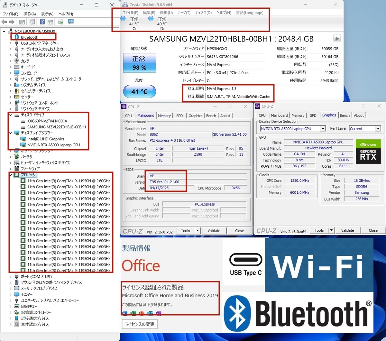
Task: Select KXG60PNV2T04 KIOXIA disk drive
Action: click(x=47, y=121)
